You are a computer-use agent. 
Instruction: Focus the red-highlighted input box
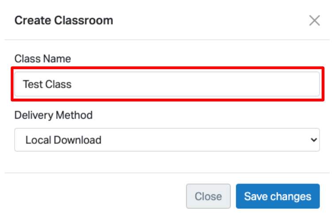point(167,84)
